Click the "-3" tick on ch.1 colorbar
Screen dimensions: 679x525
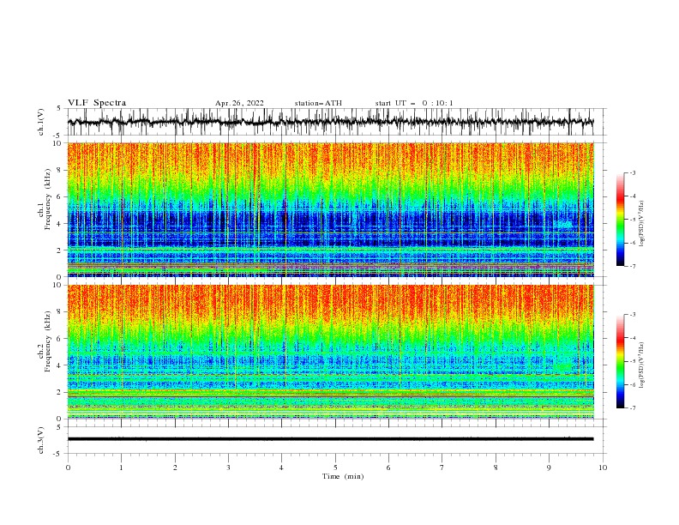coord(633,172)
